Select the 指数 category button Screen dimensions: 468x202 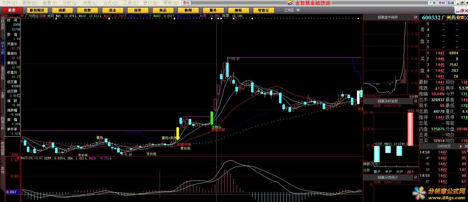[x=88, y=10]
